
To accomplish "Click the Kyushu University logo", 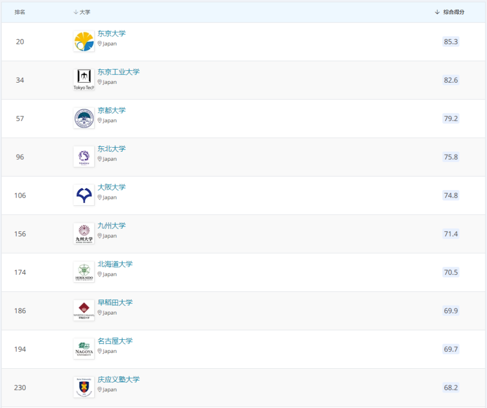I will 84,233.
